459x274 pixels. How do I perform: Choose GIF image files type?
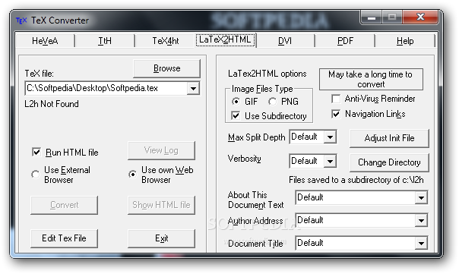pyautogui.click(x=236, y=102)
